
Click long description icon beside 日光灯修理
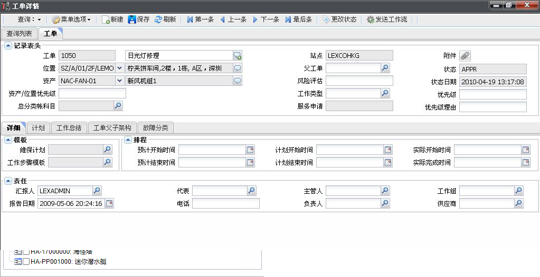pos(238,56)
